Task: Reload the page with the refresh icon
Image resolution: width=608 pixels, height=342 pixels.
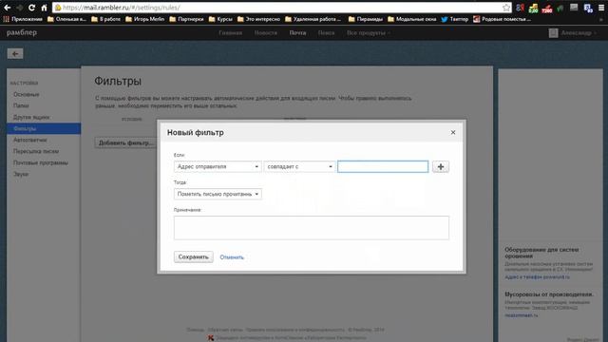Action: click(x=31, y=8)
